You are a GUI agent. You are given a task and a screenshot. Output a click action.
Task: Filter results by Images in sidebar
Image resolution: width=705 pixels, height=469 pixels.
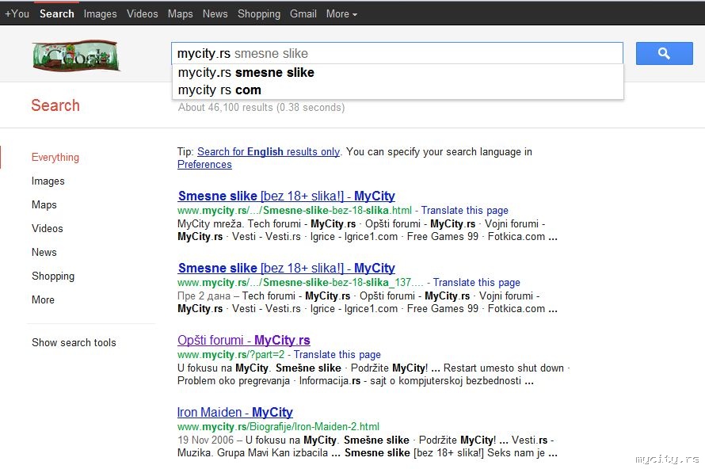tap(48, 181)
